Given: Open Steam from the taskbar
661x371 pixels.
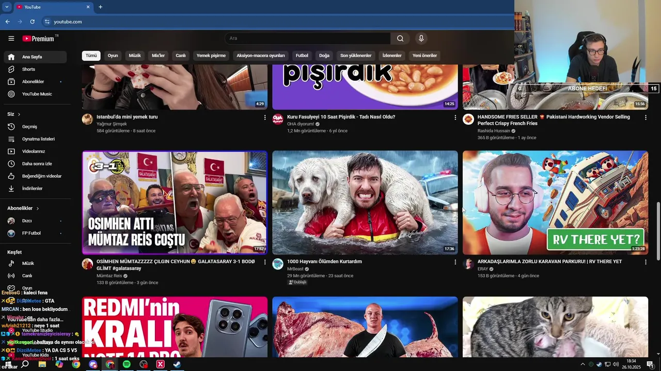Looking at the screenshot, I should point(177,364).
